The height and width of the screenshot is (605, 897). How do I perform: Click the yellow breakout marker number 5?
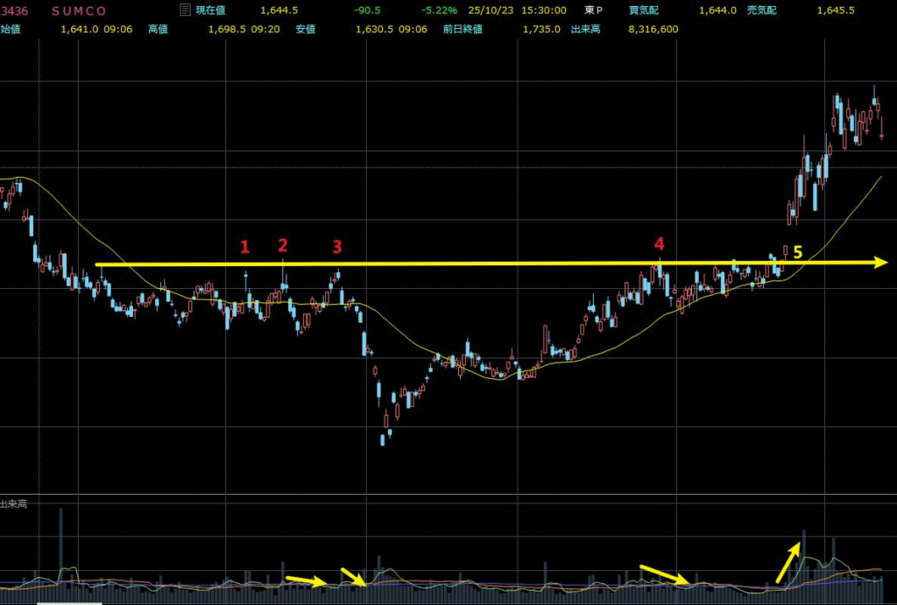797,252
